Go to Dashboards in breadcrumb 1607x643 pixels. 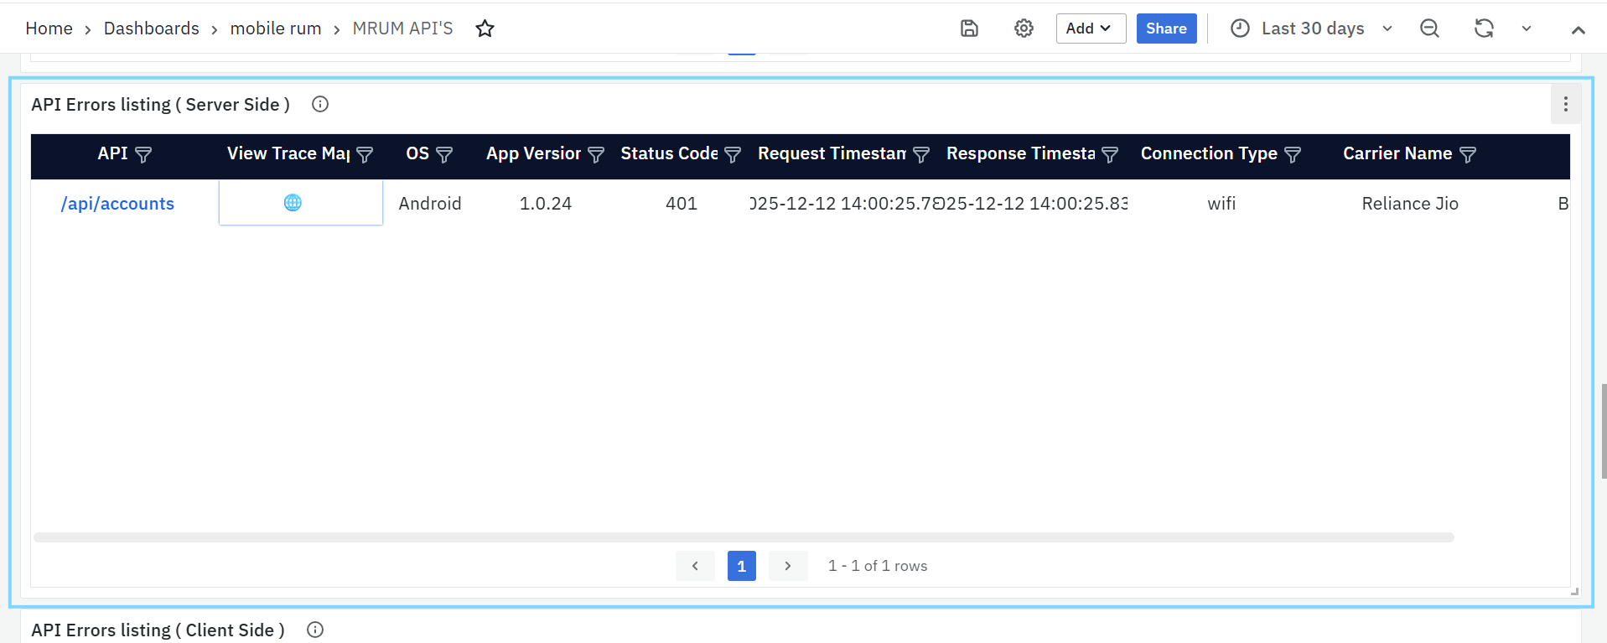tap(151, 29)
